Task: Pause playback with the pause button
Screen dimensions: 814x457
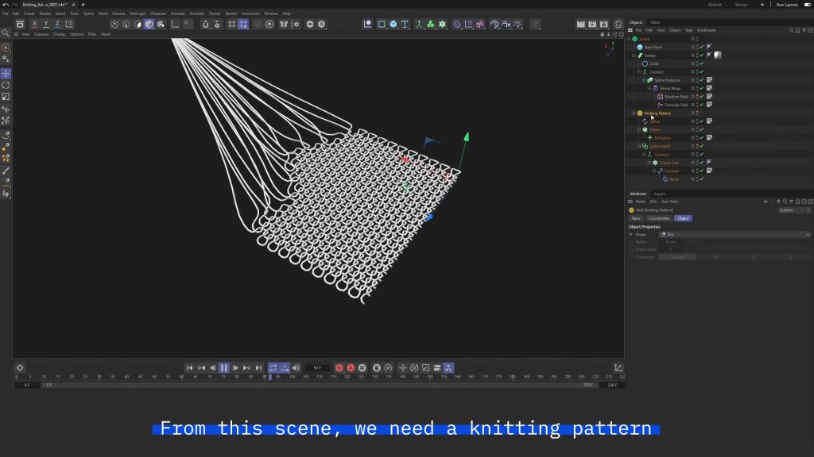Action: point(224,368)
